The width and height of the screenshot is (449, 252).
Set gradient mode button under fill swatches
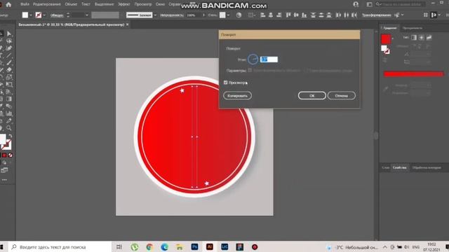4,155
